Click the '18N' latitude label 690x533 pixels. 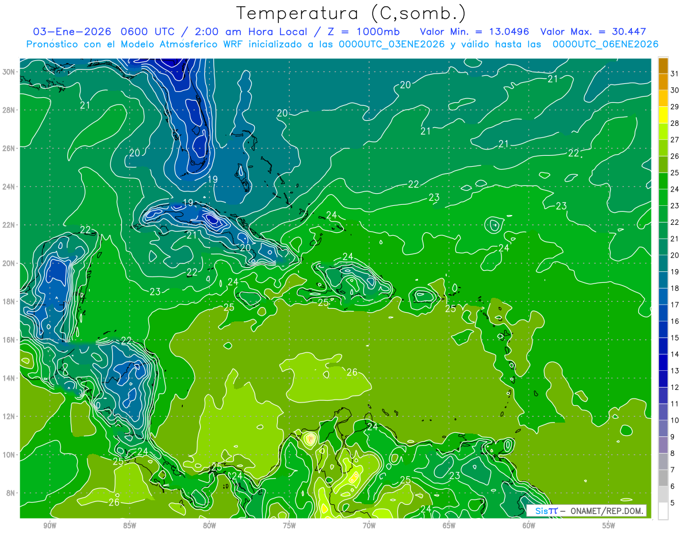tap(10, 301)
